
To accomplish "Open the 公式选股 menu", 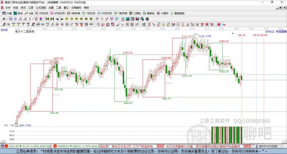I will coord(41,8).
